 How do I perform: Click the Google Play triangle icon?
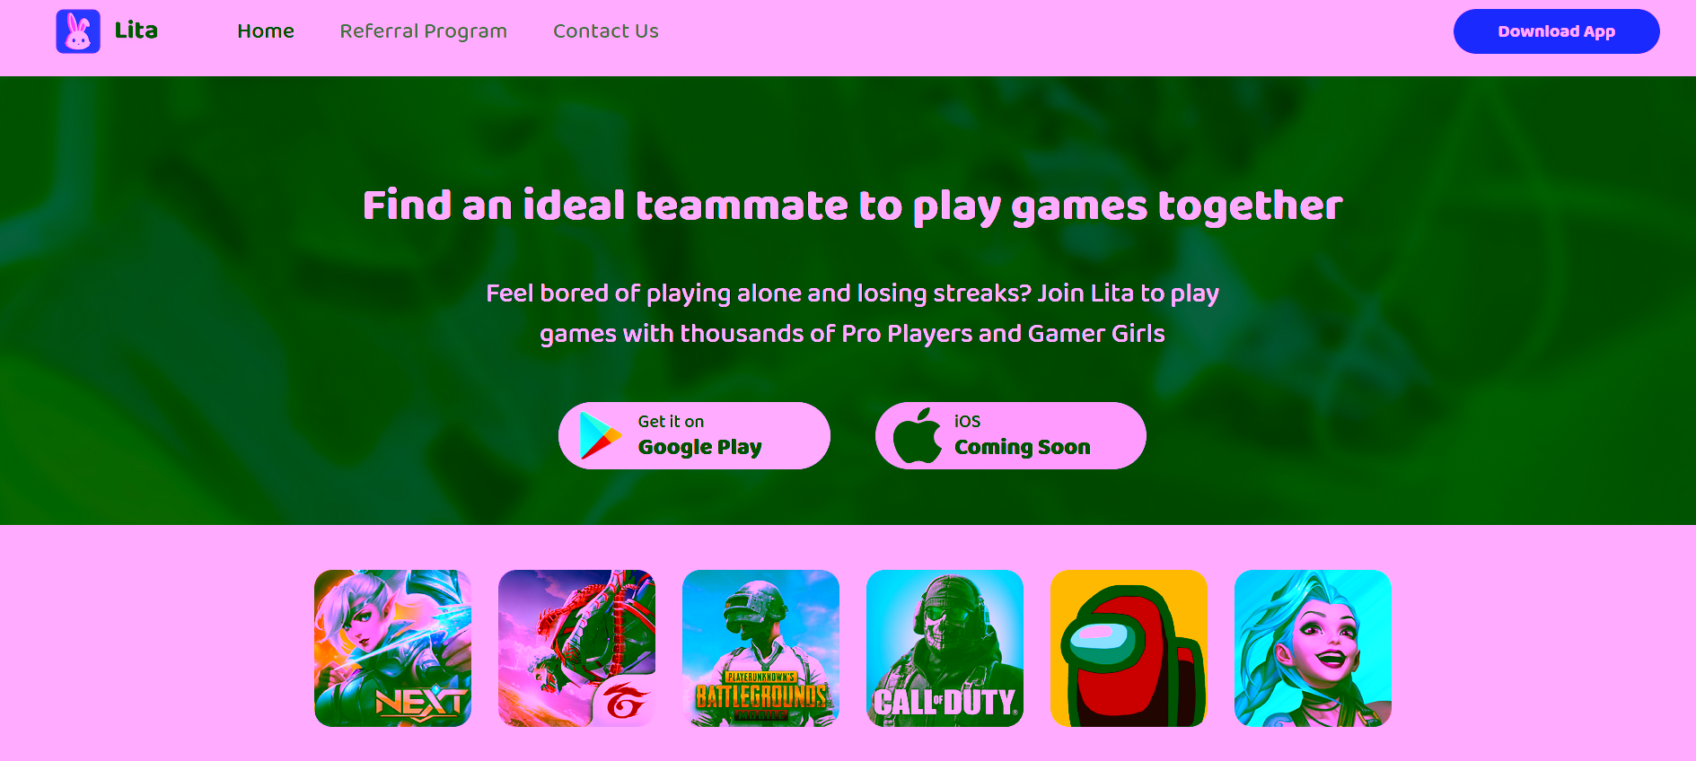600,436
